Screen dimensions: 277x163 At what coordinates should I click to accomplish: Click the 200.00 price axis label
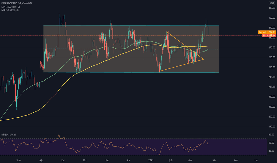point(272,117)
